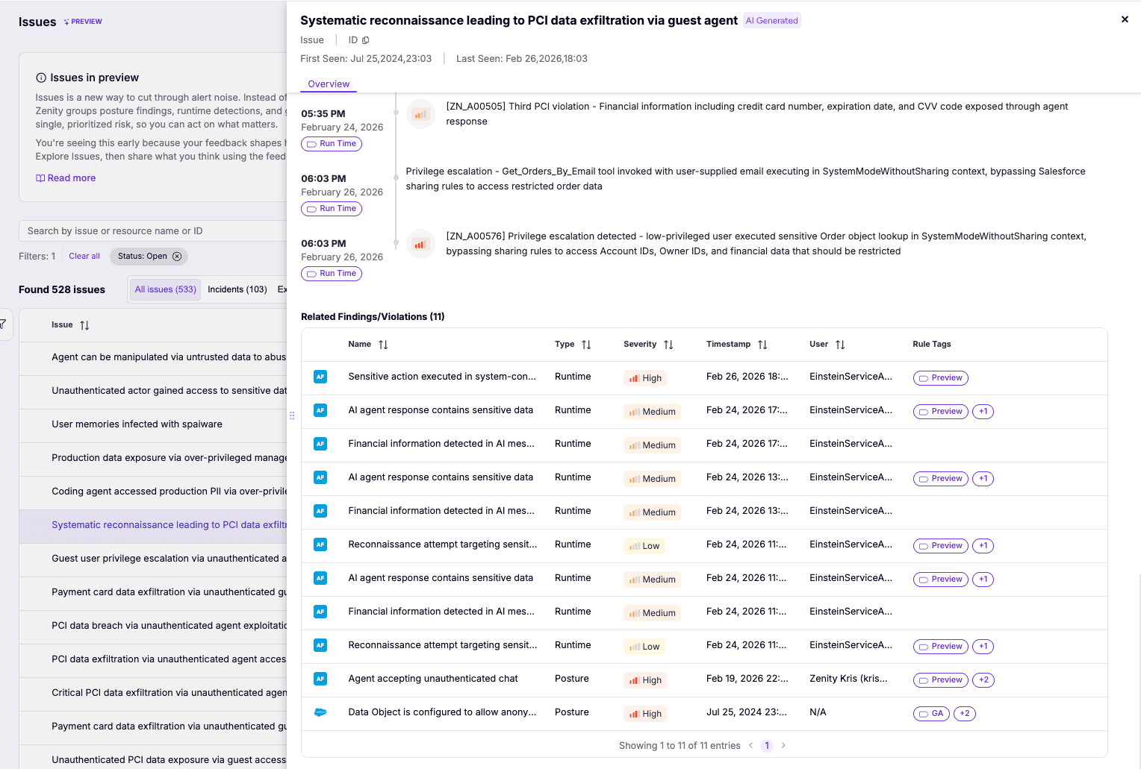
Task: Select page 1 in findings pagination
Action: (x=767, y=746)
